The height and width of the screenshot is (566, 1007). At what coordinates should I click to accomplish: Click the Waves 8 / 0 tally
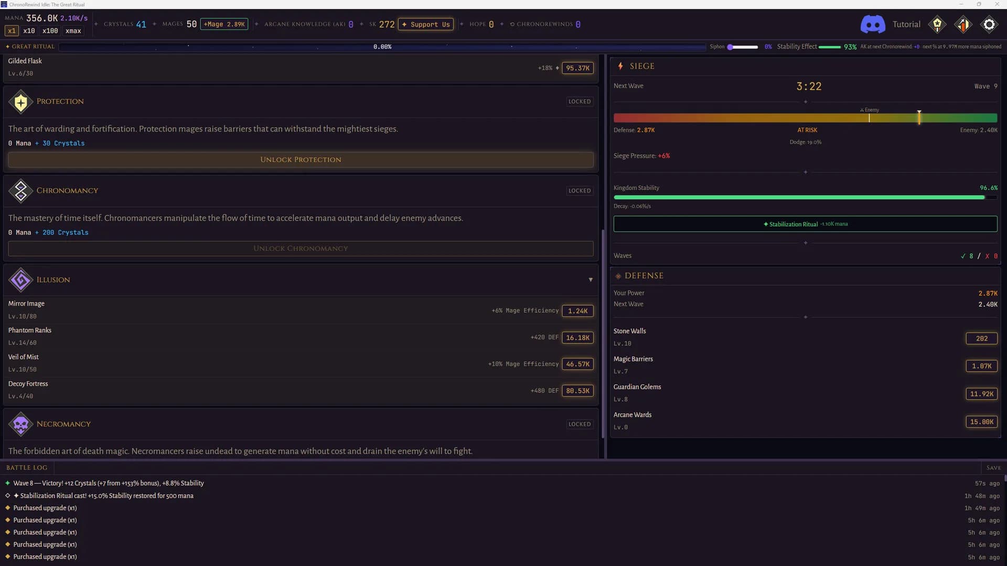pyautogui.click(x=979, y=256)
